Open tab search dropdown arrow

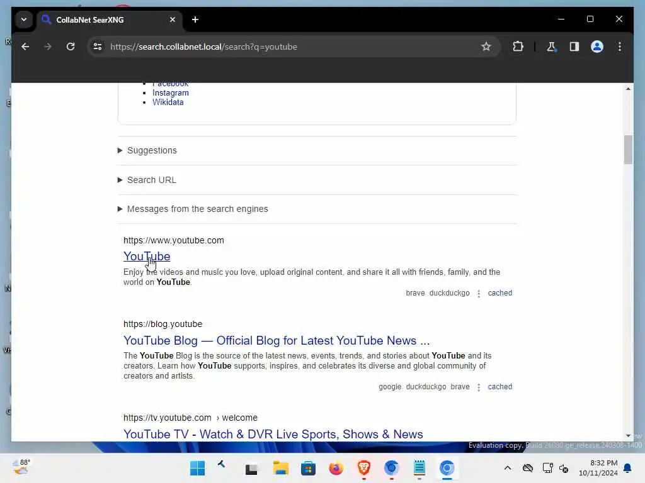point(24,19)
